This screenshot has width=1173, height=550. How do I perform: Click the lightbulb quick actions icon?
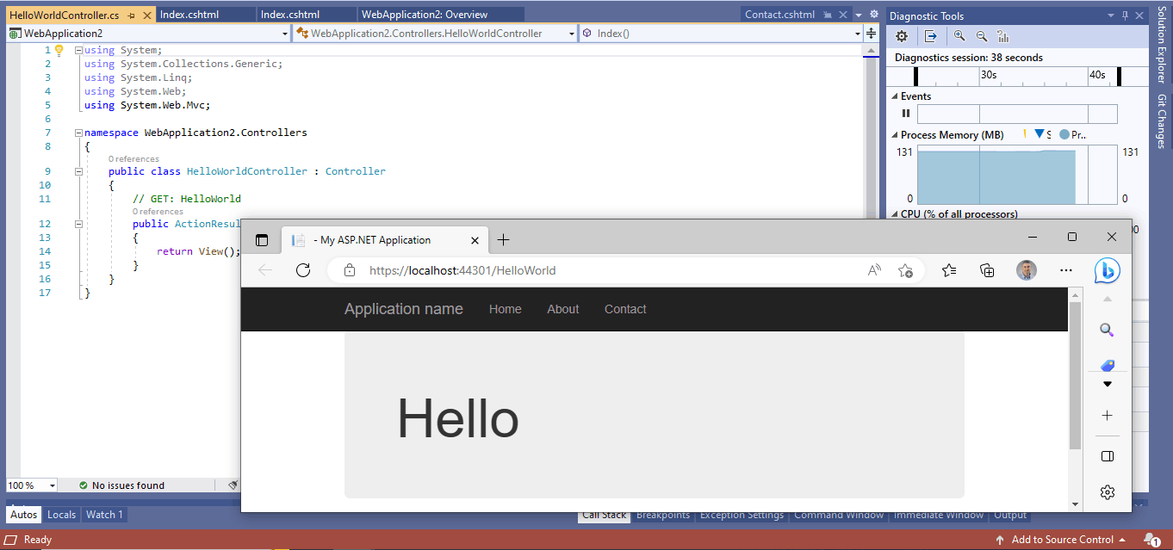pyautogui.click(x=59, y=50)
